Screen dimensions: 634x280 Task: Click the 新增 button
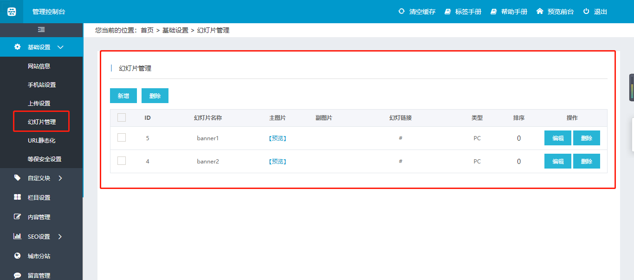point(123,96)
